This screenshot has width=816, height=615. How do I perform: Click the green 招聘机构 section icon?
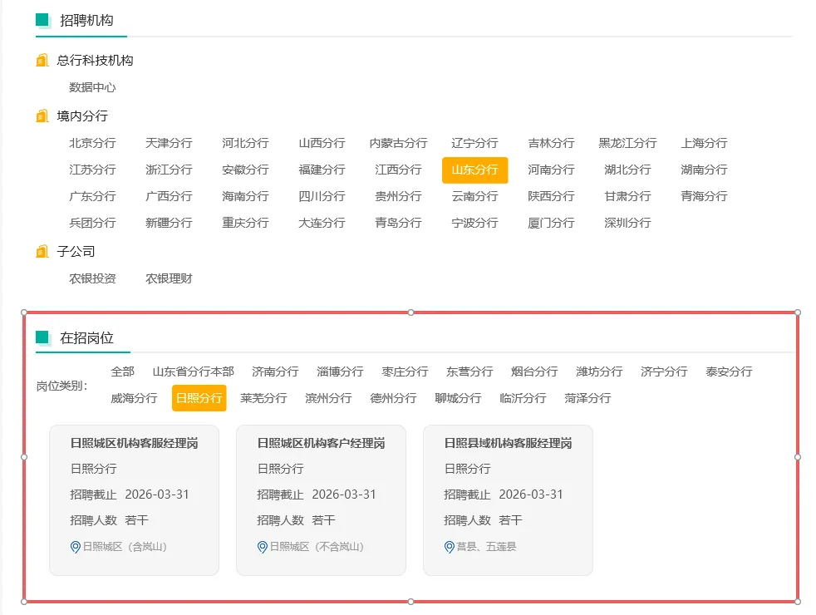click(x=43, y=21)
